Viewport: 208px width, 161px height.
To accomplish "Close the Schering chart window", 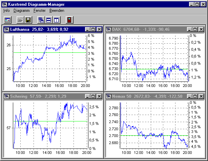I will (x=99, y=96).
